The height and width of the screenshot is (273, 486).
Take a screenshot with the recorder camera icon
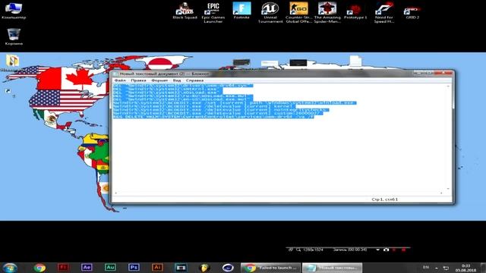click(x=386, y=249)
